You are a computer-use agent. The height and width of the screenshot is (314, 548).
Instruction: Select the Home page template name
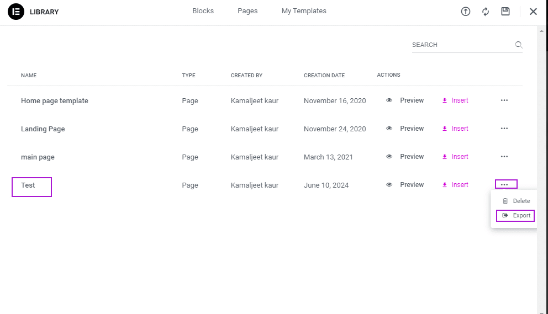coord(55,100)
